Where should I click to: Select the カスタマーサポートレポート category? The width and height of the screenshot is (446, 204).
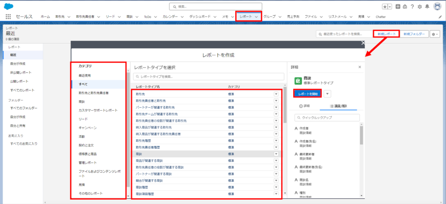[98, 110]
